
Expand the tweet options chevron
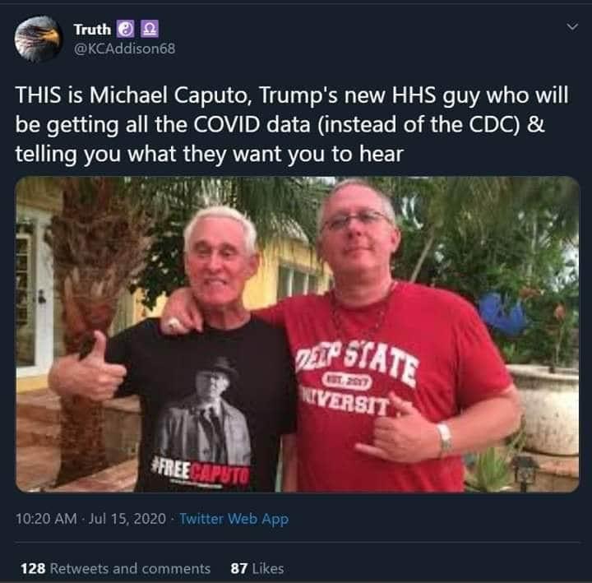click(572, 26)
